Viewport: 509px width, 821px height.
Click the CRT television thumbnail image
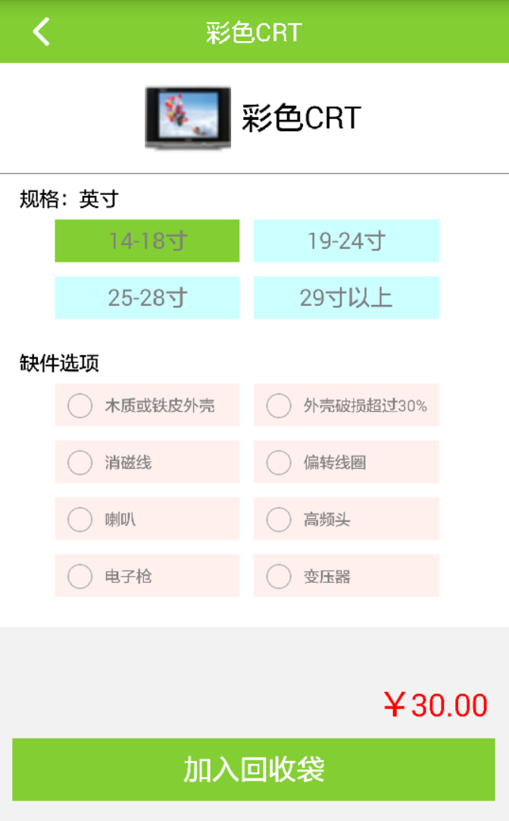(x=188, y=118)
